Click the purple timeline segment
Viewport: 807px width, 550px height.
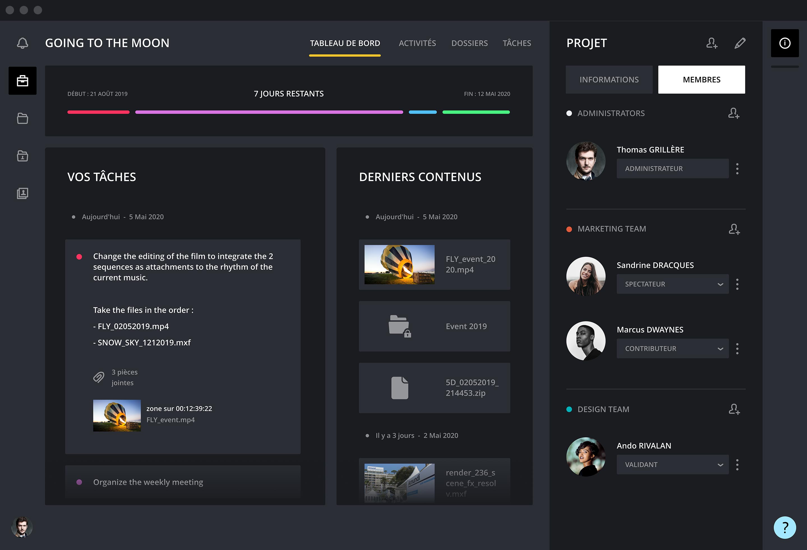coord(269,112)
